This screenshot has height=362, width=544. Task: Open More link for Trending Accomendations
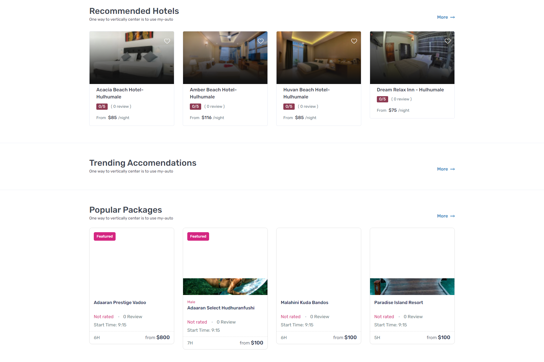pos(446,169)
